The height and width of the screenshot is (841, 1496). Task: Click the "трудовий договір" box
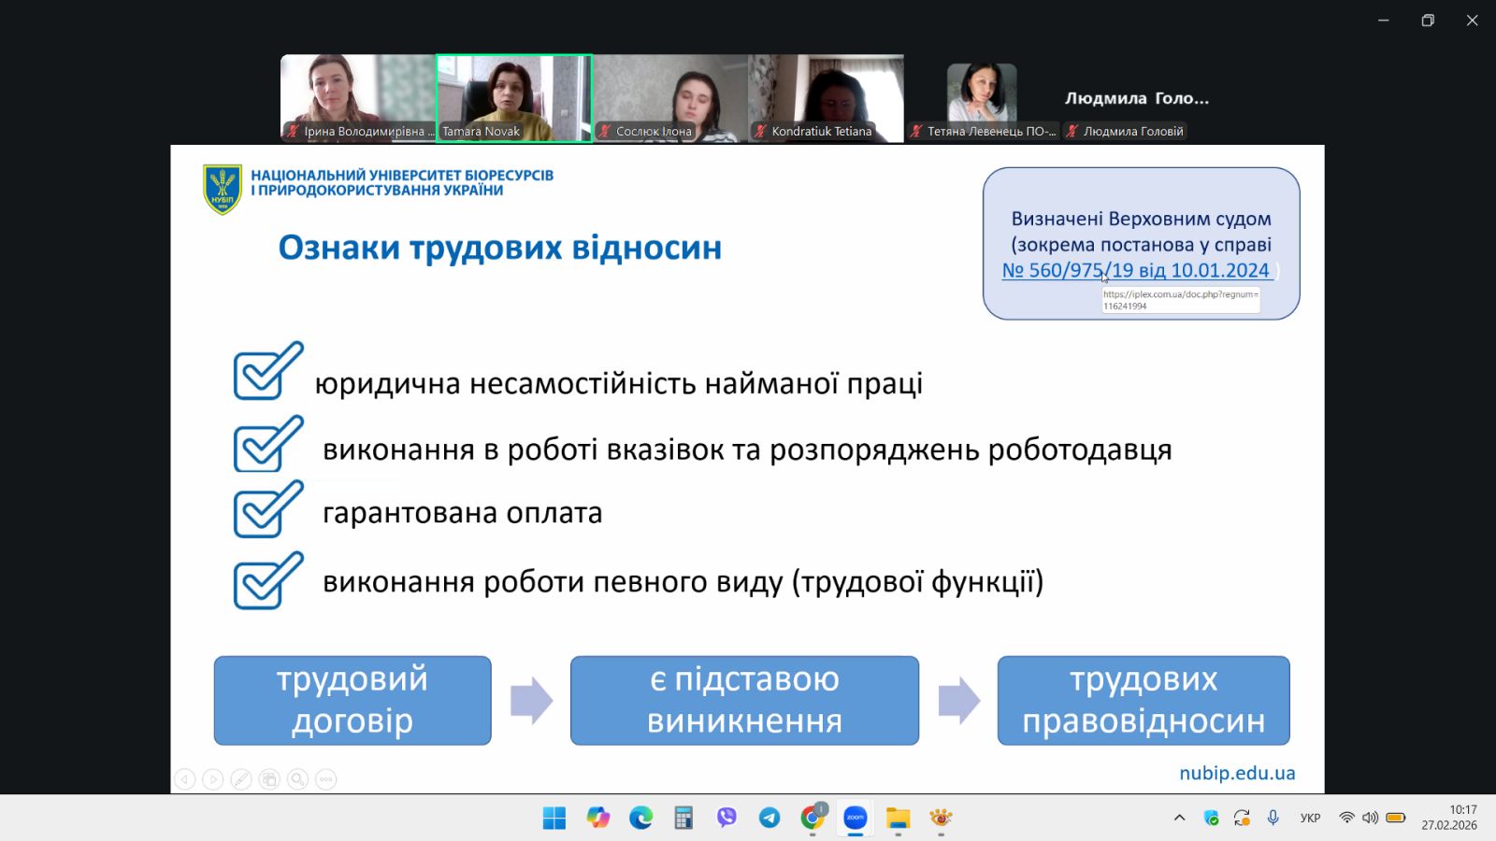coord(352,701)
